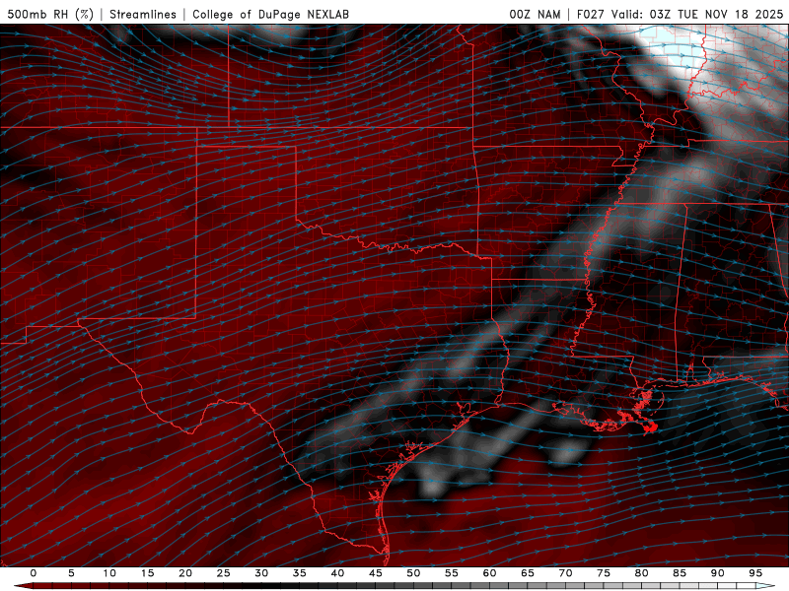The height and width of the screenshot is (591, 789).
Task: Select the "45" scale number
Action: tap(376, 573)
